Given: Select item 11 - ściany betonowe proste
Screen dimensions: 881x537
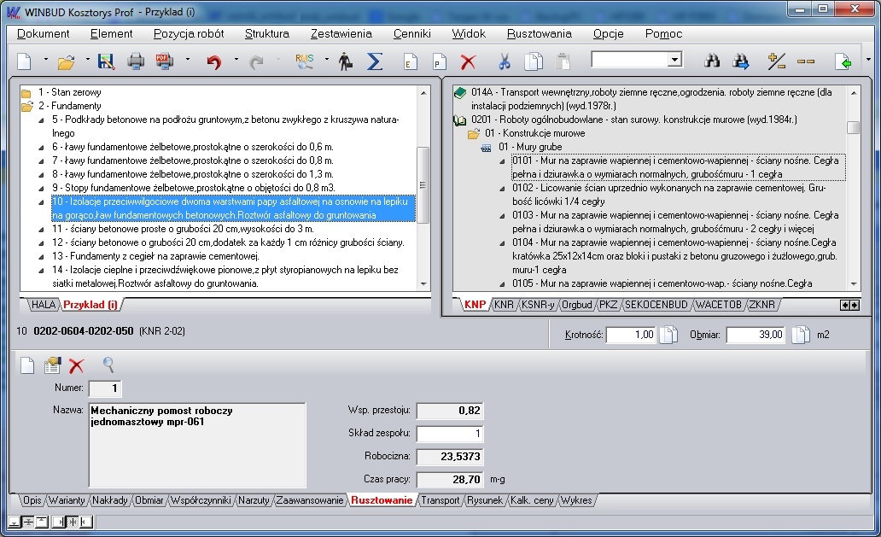Looking at the screenshot, I should tap(184, 229).
